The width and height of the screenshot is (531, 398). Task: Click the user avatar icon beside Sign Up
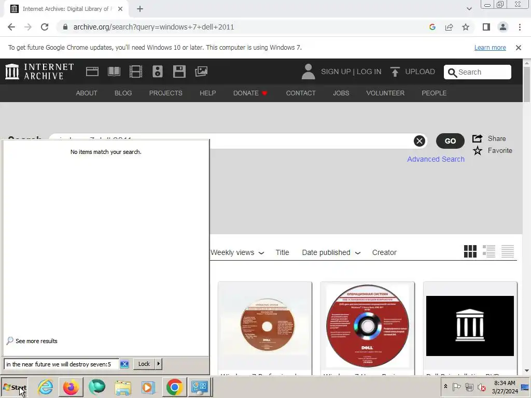coord(308,72)
